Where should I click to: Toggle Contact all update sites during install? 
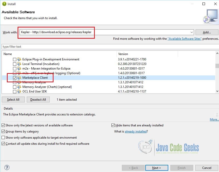tap(3, 143)
